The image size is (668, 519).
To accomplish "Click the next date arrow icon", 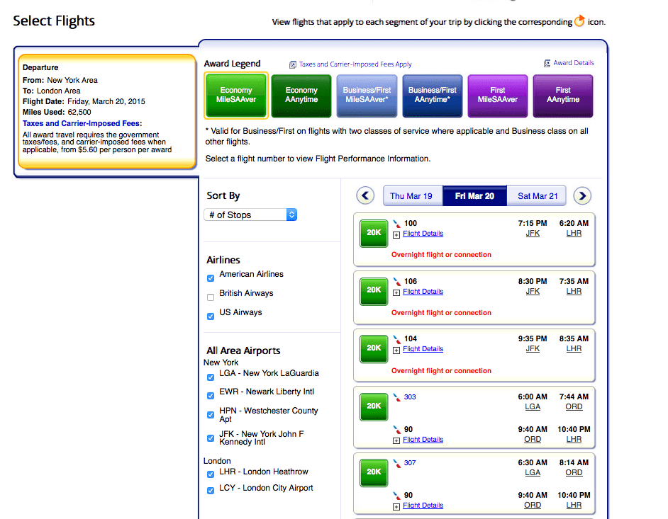I will [x=582, y=195].
